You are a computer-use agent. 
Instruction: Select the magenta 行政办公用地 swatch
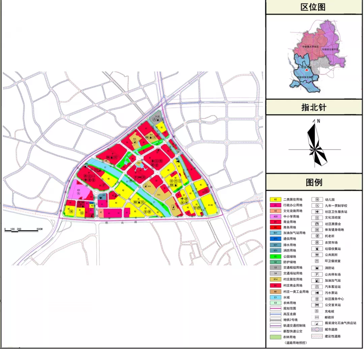(x=276, y=205)
